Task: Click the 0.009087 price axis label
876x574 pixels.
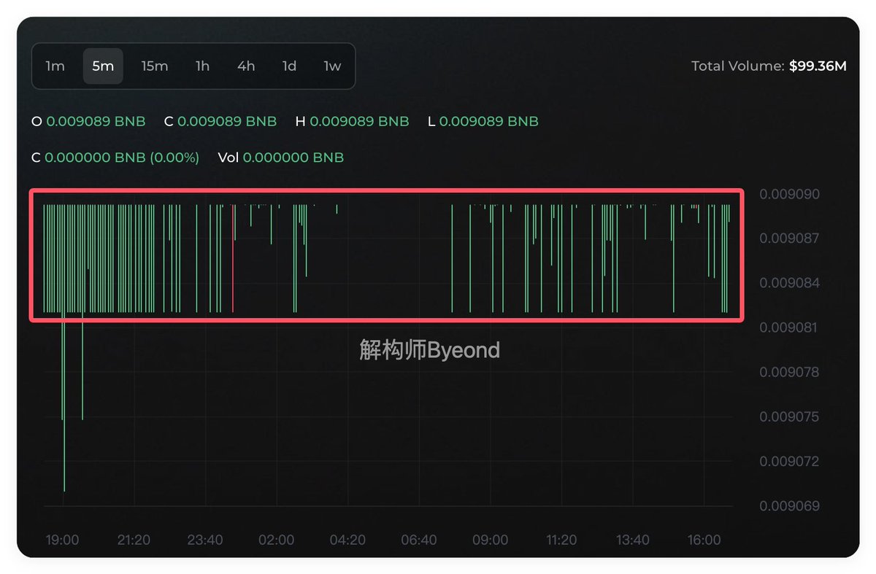Action: pos(789,238)
